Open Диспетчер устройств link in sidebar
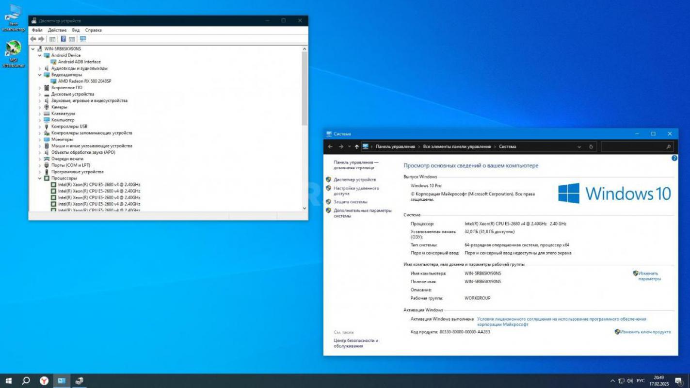The height and width of the screenshot is (388, 690). point(354,179)
